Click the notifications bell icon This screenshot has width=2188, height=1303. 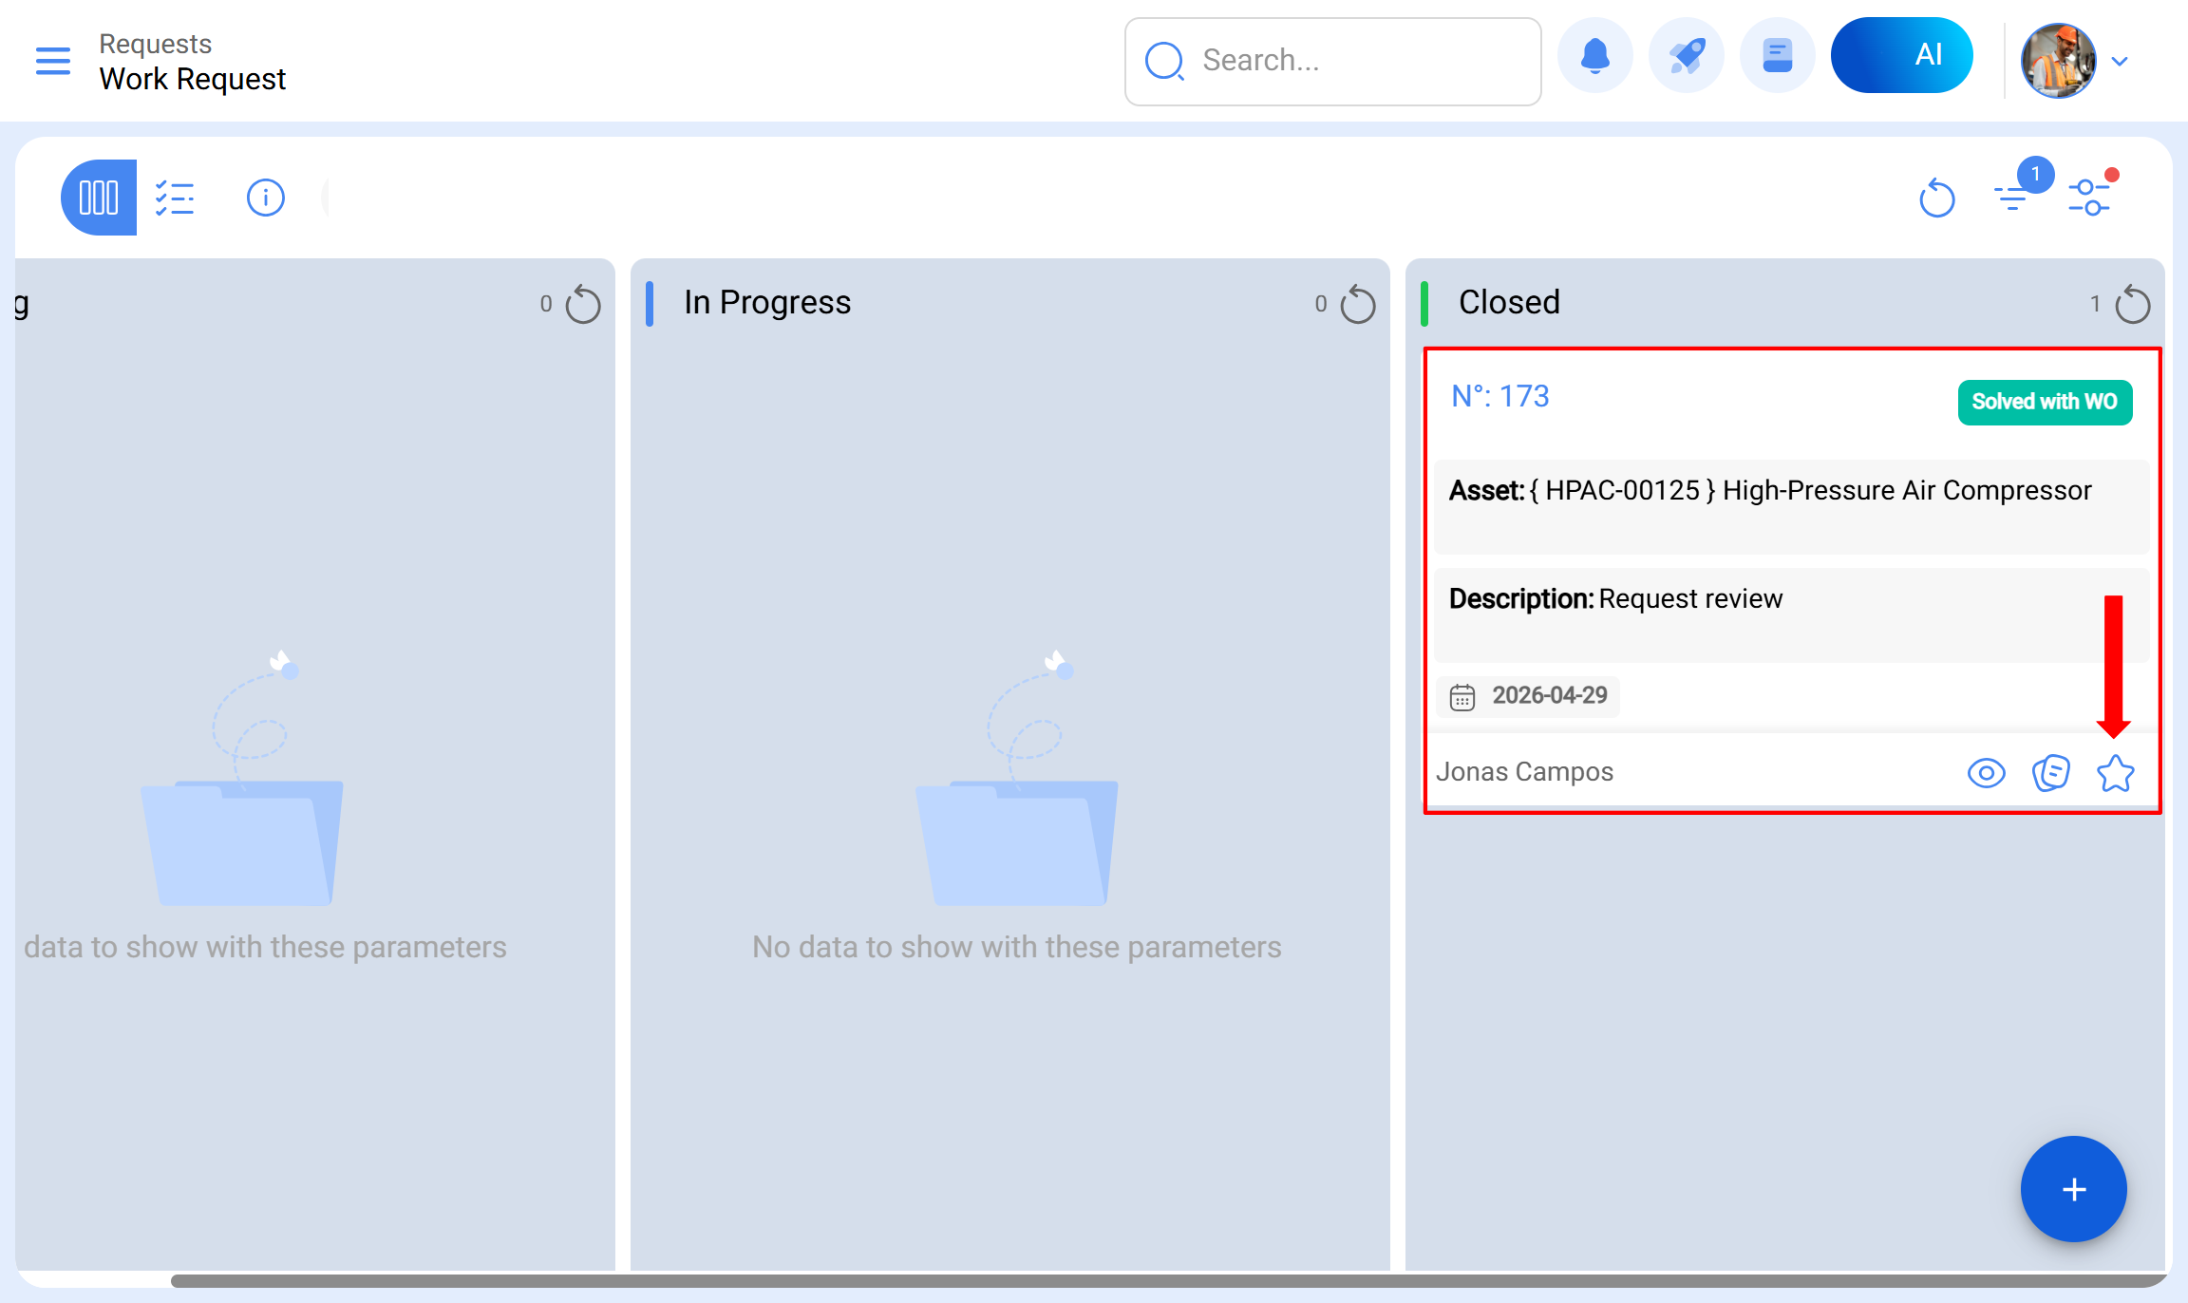pos(1594,57)
